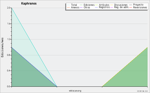Click the wikiscan.org label

[75, 91]
